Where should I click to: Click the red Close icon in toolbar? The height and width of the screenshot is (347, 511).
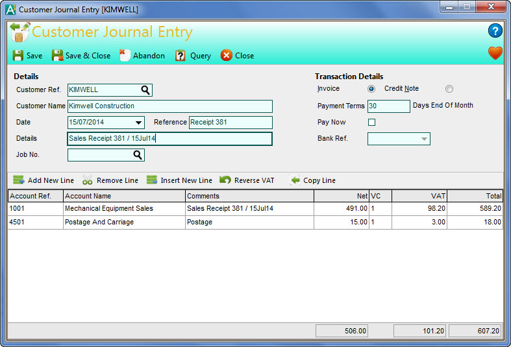coord(226,55)
